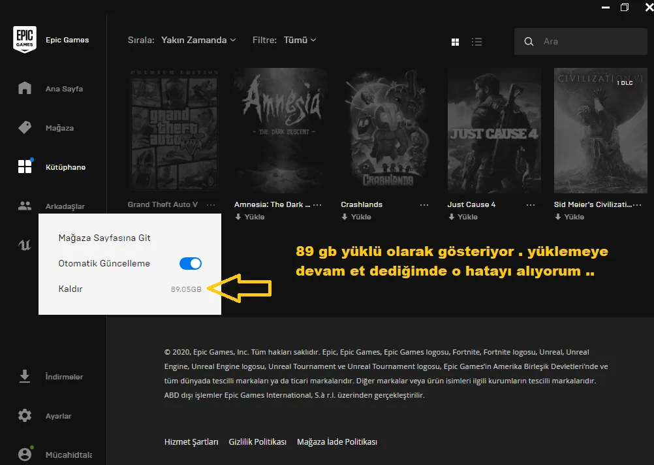Open Gizlilik Politikası link
Screen dimensions: 654x465
(x=257, y=441)
